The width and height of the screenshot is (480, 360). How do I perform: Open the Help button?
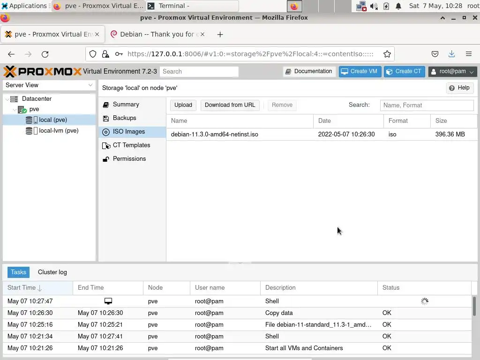click(459, 88)
